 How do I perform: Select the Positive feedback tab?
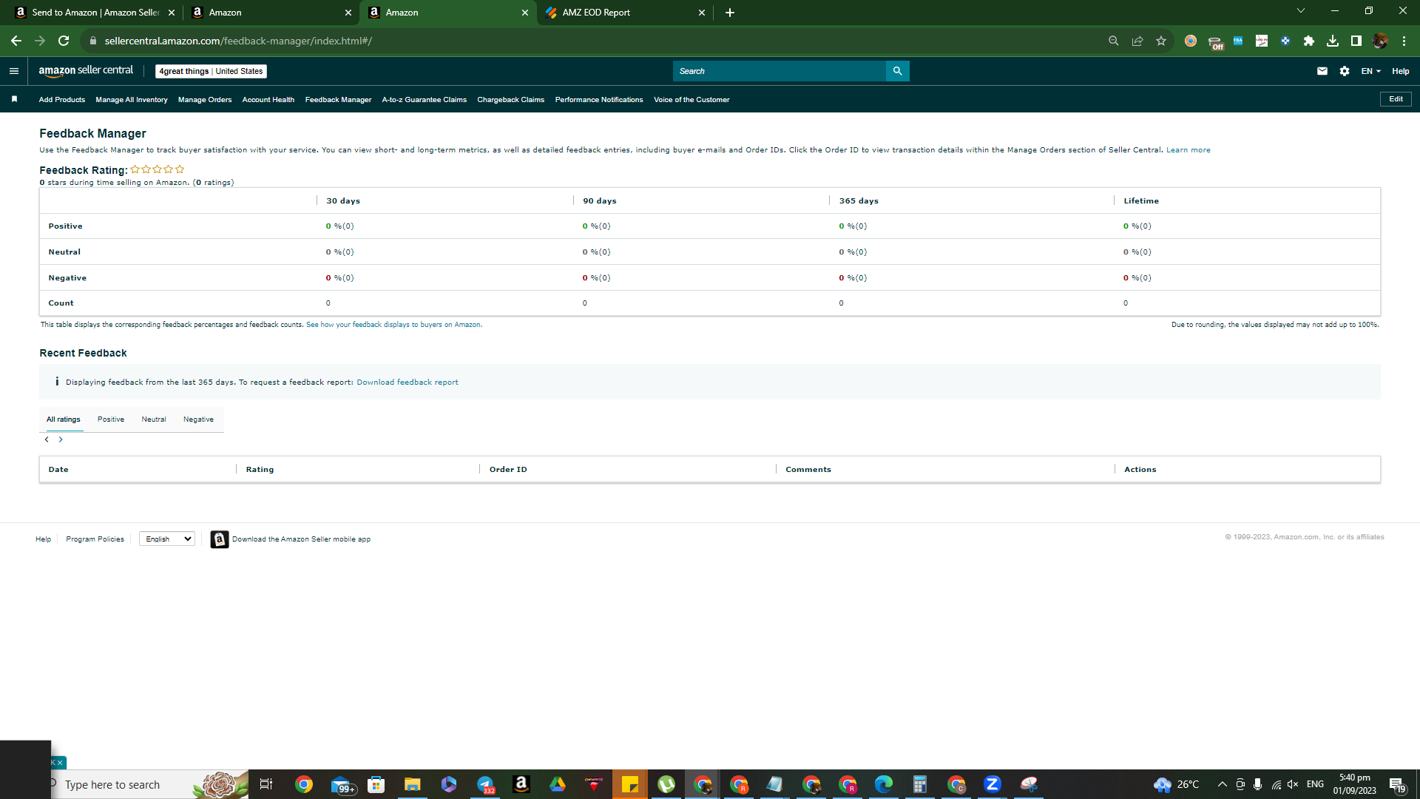(x=111, y=419)
